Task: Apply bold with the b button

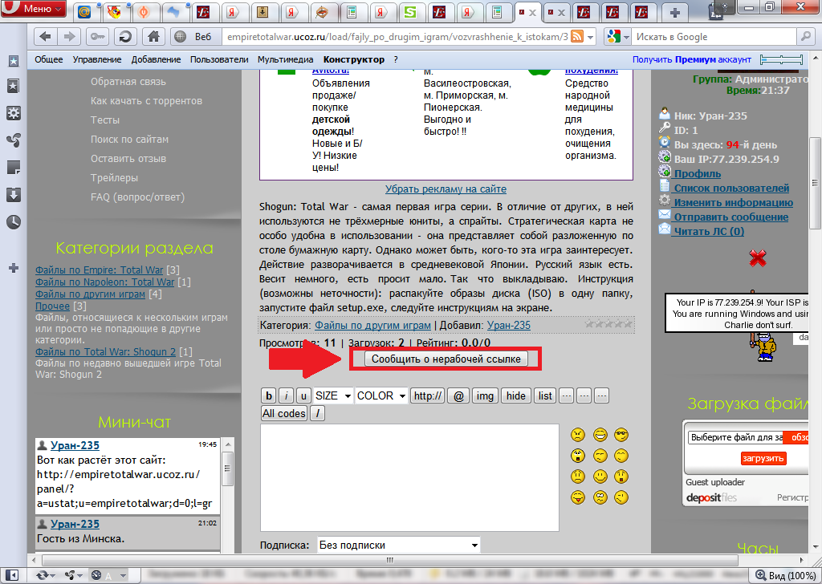Action: pyautogui.click(x=269, y=396)
